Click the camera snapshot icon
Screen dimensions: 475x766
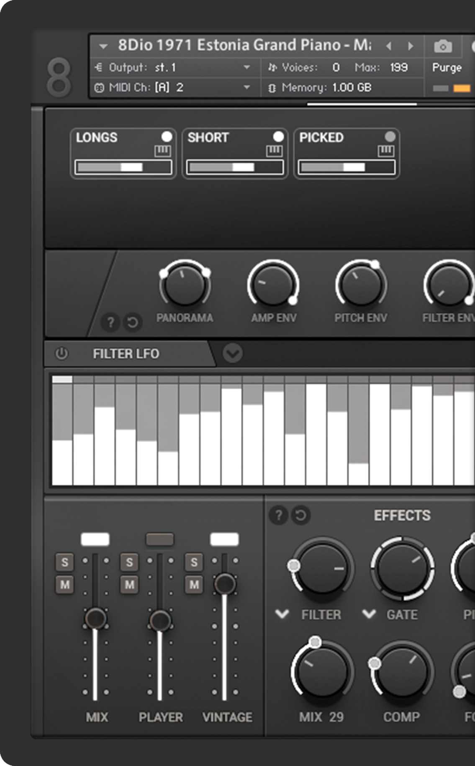pos(443,46)
